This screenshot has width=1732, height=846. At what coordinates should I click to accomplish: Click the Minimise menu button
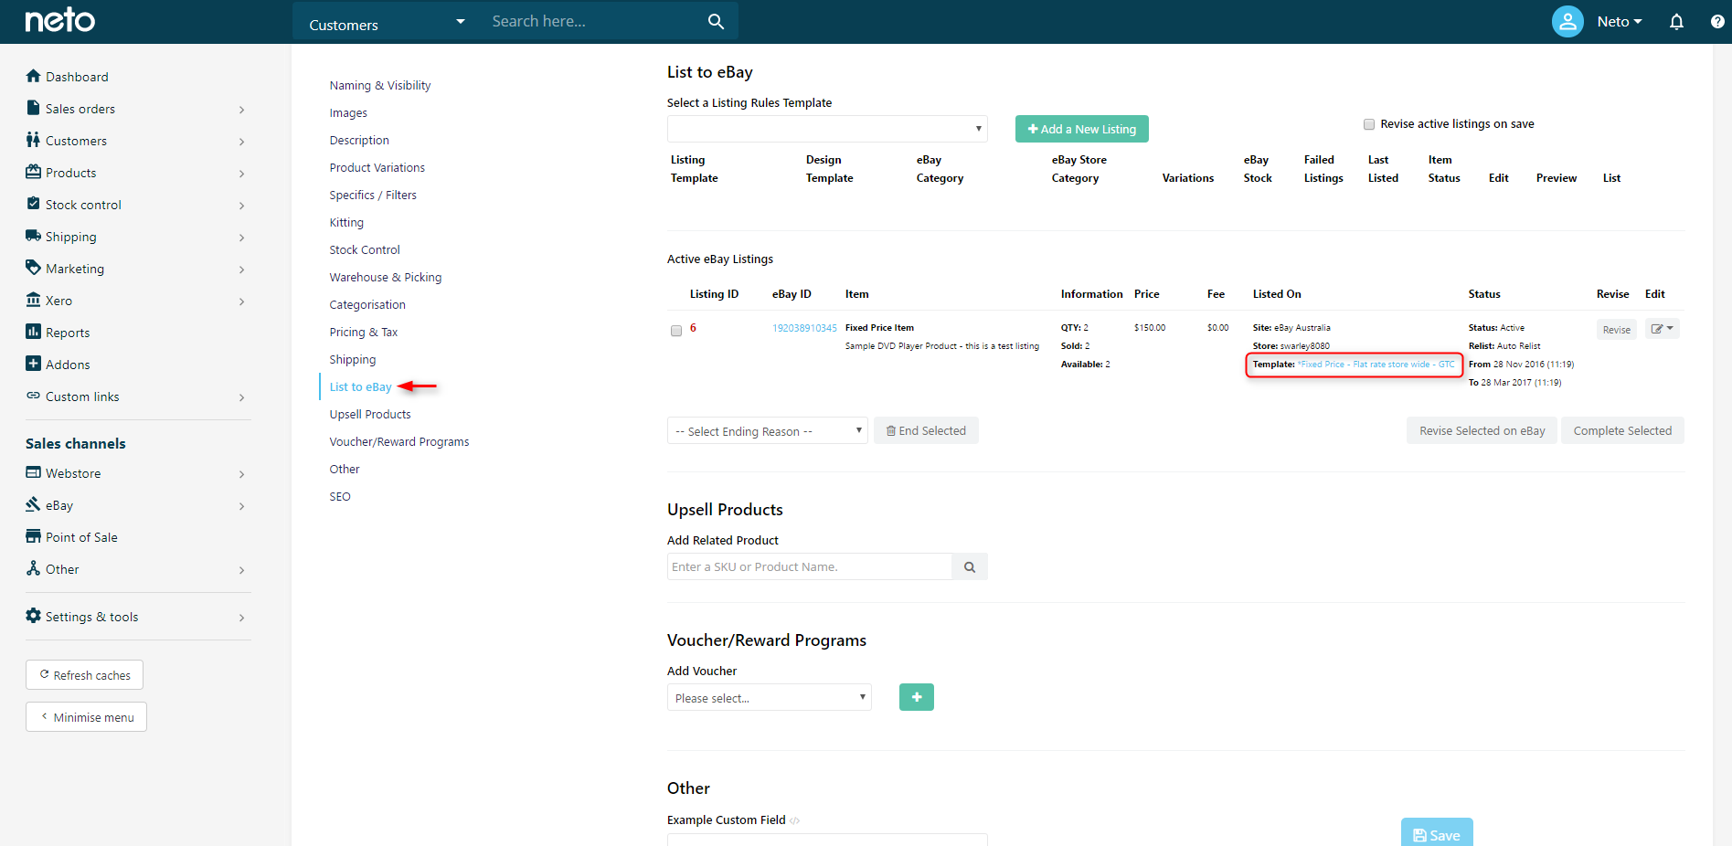[x=86, y=717]
